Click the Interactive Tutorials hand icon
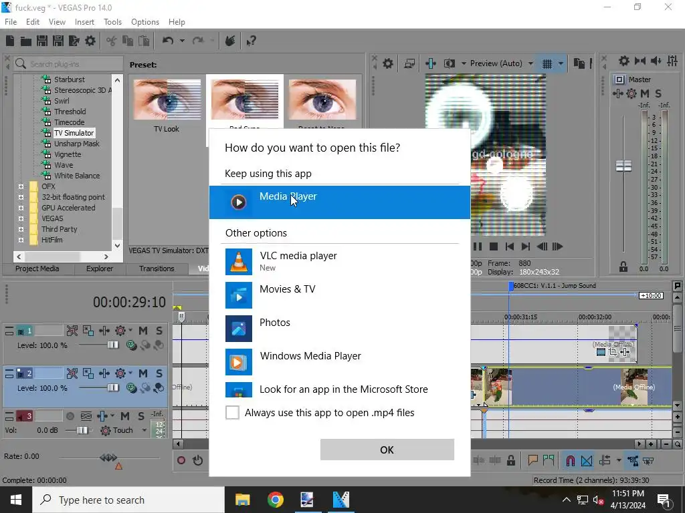The image size is (685, 513). pos(230,41)
